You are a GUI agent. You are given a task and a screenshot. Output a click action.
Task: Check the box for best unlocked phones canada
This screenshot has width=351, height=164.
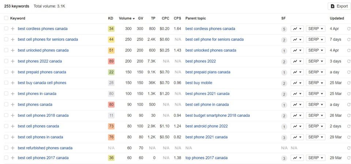pyautogui.click(x=6, y=51)
